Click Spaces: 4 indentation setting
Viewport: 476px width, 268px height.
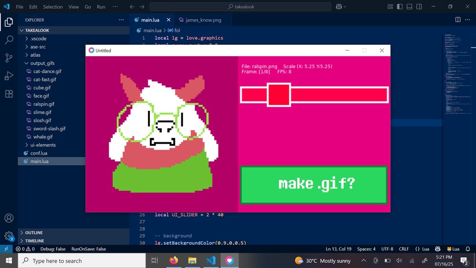point(366,249)
